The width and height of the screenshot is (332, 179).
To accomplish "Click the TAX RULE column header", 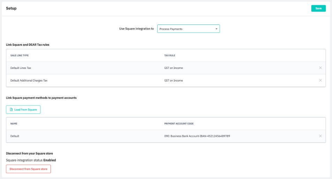I will coord(170,55).
